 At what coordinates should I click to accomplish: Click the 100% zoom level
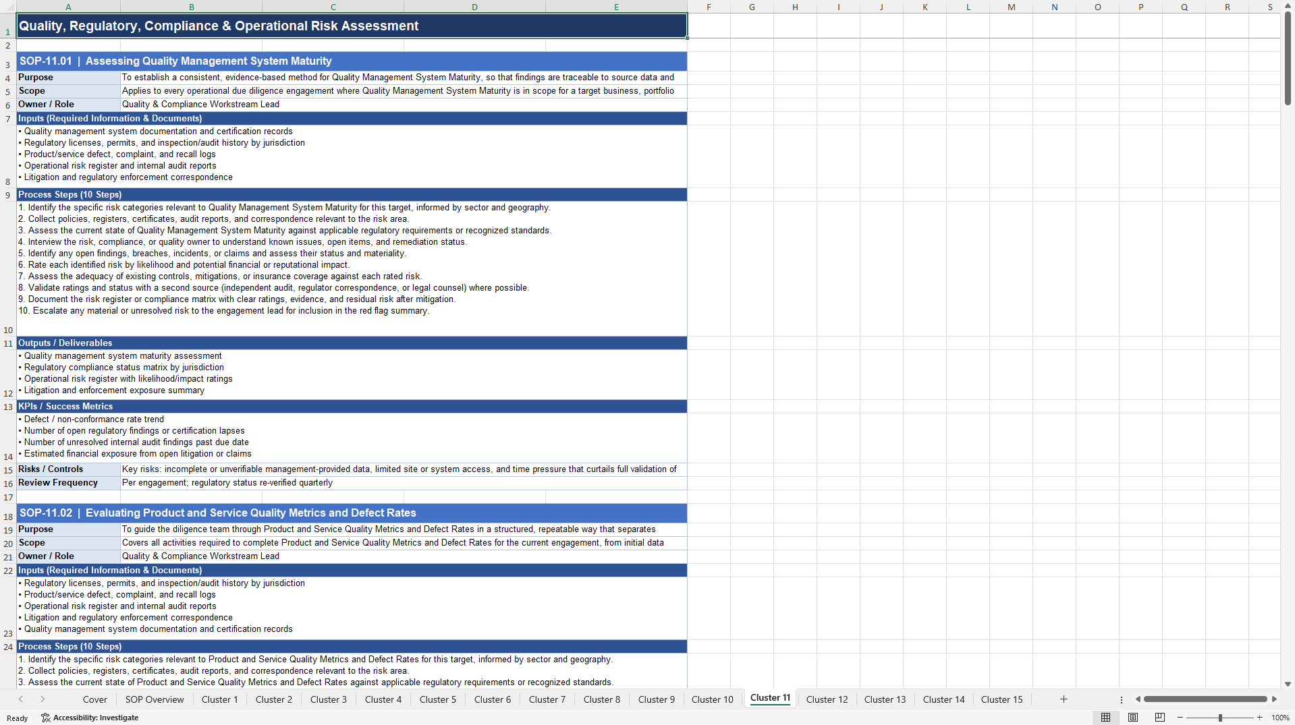point(1280,718)
